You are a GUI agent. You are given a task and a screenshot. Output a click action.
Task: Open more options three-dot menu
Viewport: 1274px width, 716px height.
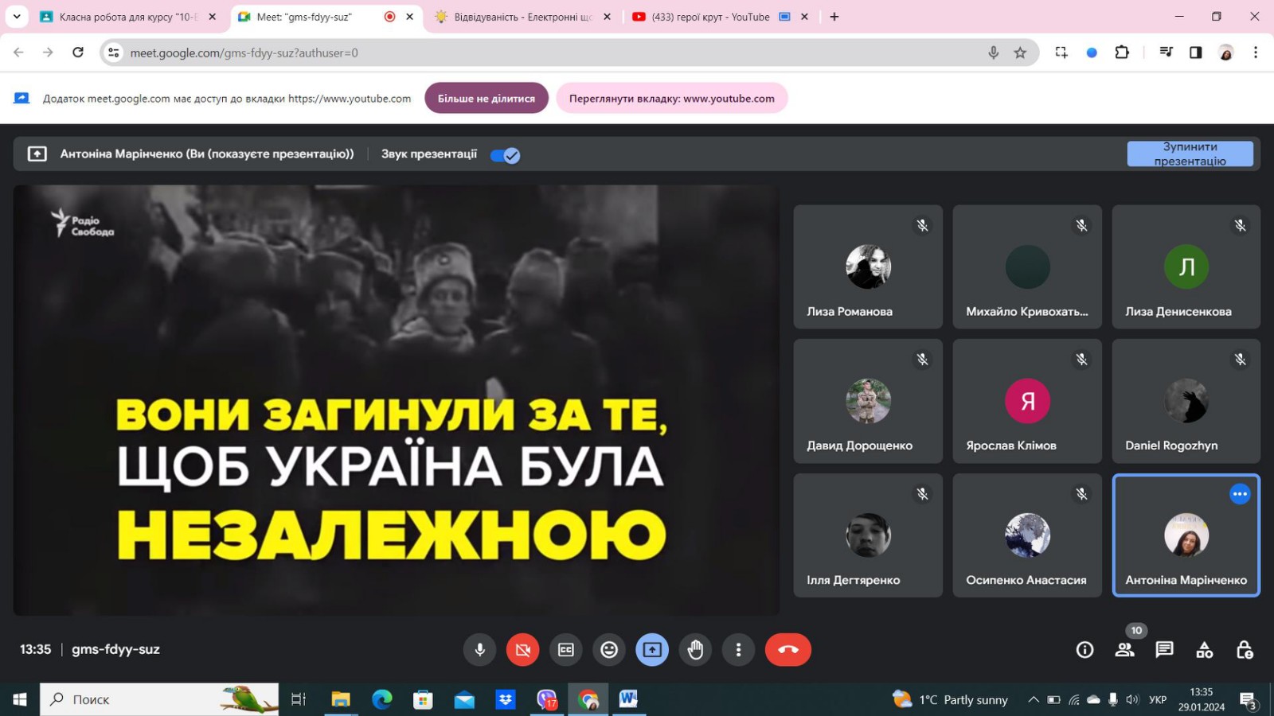(738, 650)
